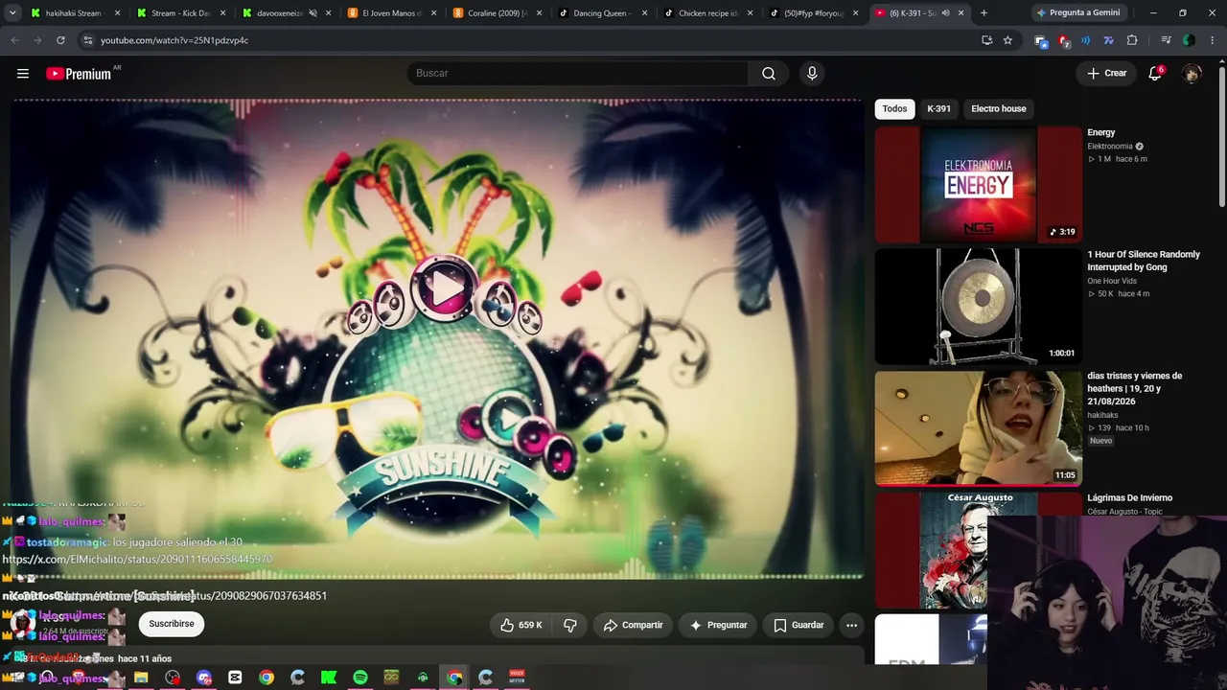
Task: Start voice search with the microphone
Action: pyautogui.click(x=812, y=74)
